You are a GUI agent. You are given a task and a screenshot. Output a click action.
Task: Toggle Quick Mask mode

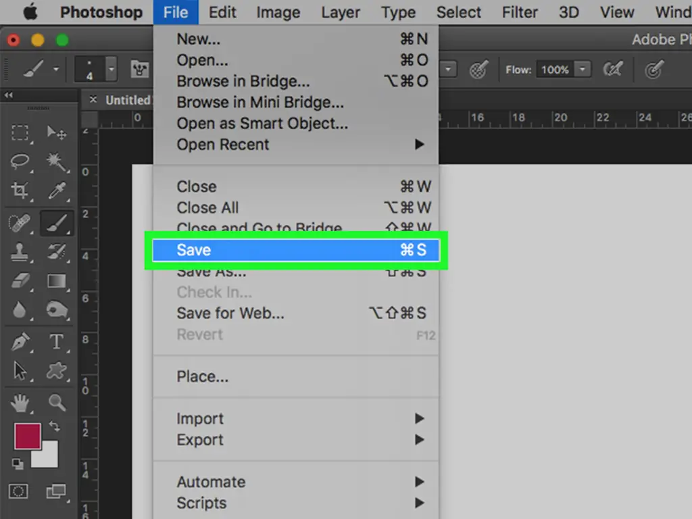[20, 491]
